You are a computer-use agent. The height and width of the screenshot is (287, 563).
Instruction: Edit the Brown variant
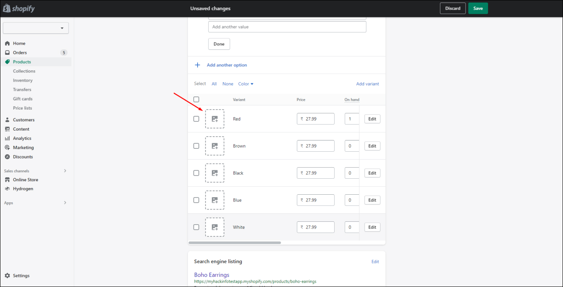click(x=372, y=146)
